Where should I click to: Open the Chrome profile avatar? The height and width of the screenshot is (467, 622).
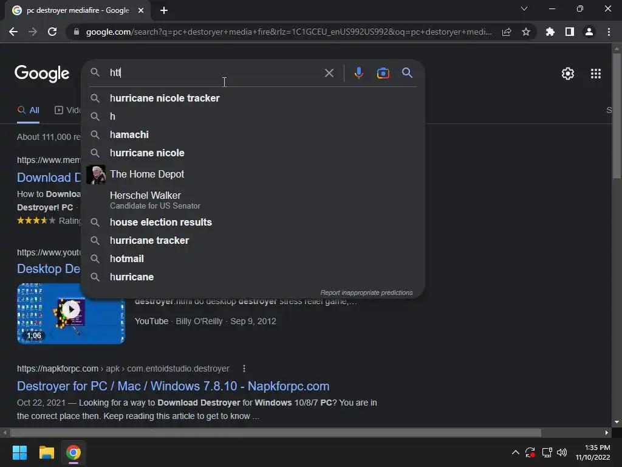pos(589,32)
